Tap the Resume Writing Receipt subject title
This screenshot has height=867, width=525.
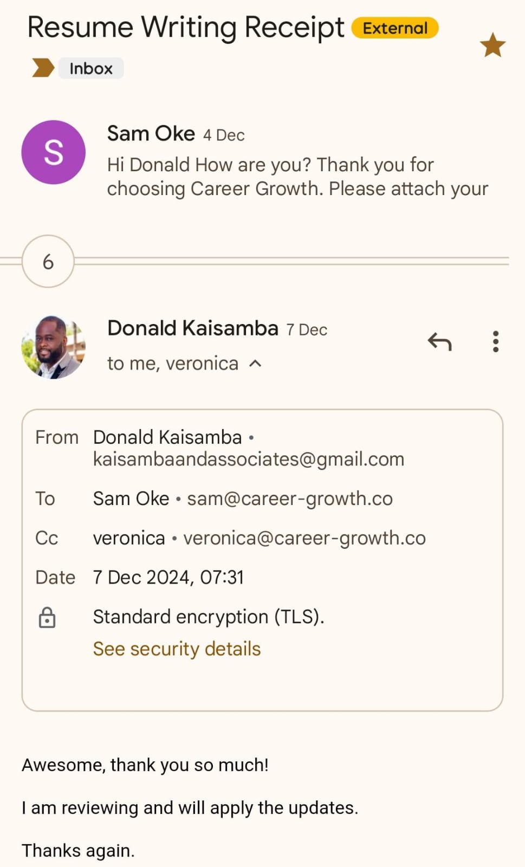coord(185,27)
